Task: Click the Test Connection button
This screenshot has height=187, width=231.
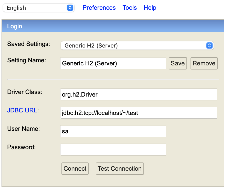Action: click(x=120, y=169)
